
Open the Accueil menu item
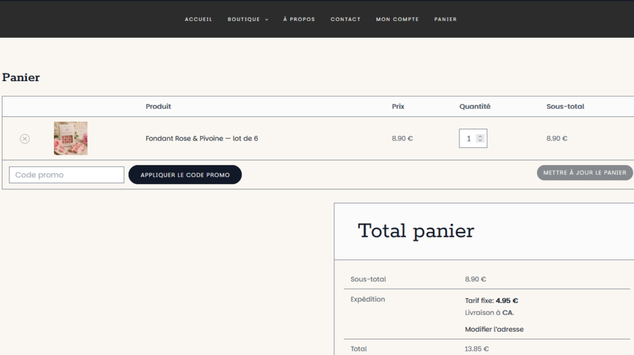(x=199, y=19)
